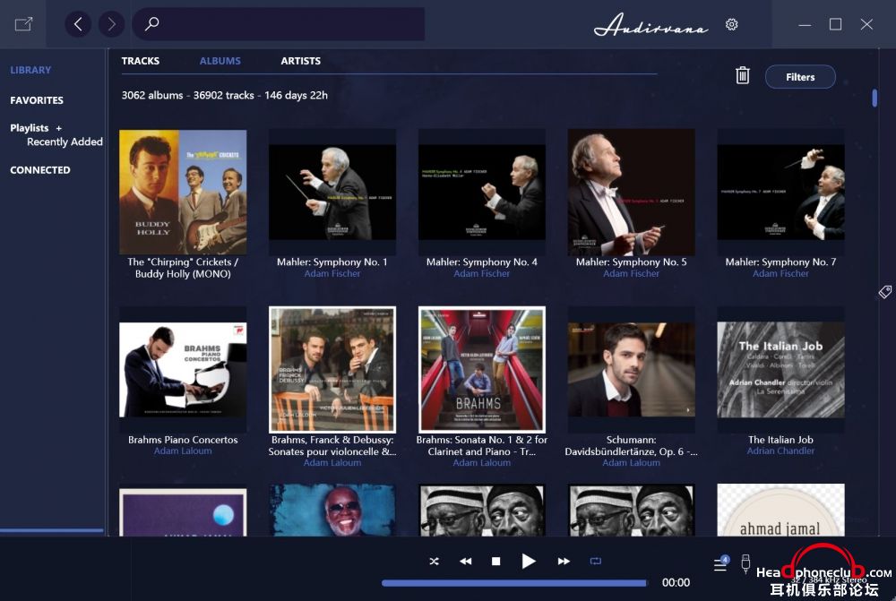Click the trash delete icon
Image resolution: width=896 pixels, height=601 pixels.
tap(742, 75)
